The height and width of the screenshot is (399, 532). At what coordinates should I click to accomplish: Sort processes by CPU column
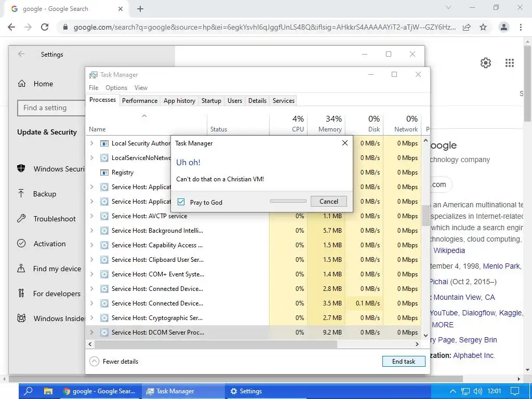(288, 124)
